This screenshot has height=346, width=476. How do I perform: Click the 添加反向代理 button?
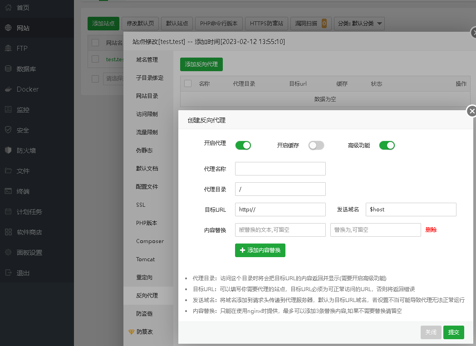(201, 64)
